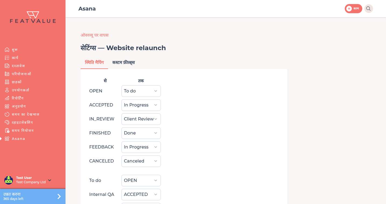Click the document icon beside दस्तावेज

click(x=7, y=66)
